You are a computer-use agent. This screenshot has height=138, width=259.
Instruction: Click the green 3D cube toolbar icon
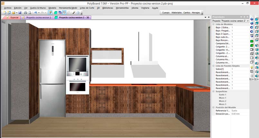click(x=55, y=12)
